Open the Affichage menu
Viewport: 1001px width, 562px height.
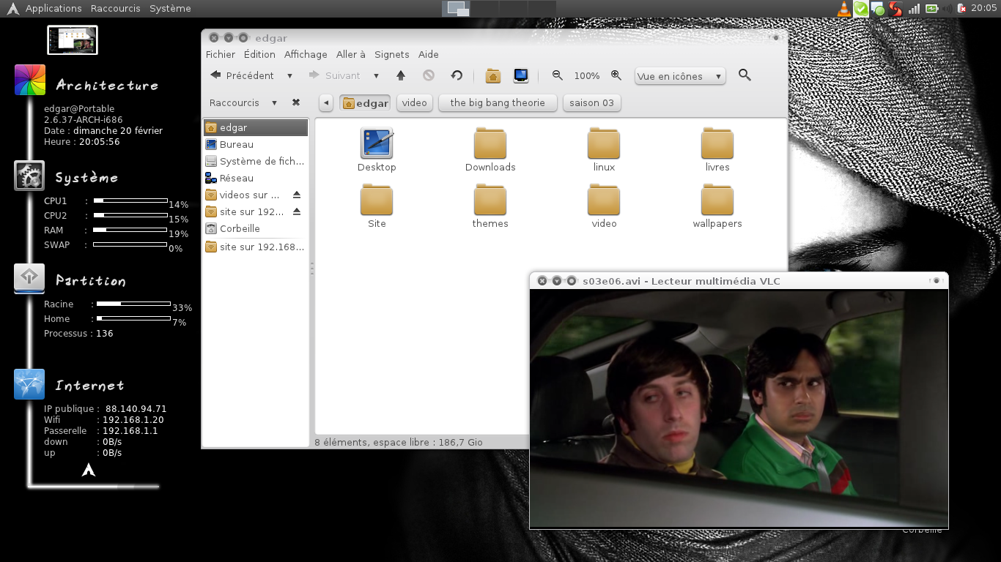coord(306,54)
